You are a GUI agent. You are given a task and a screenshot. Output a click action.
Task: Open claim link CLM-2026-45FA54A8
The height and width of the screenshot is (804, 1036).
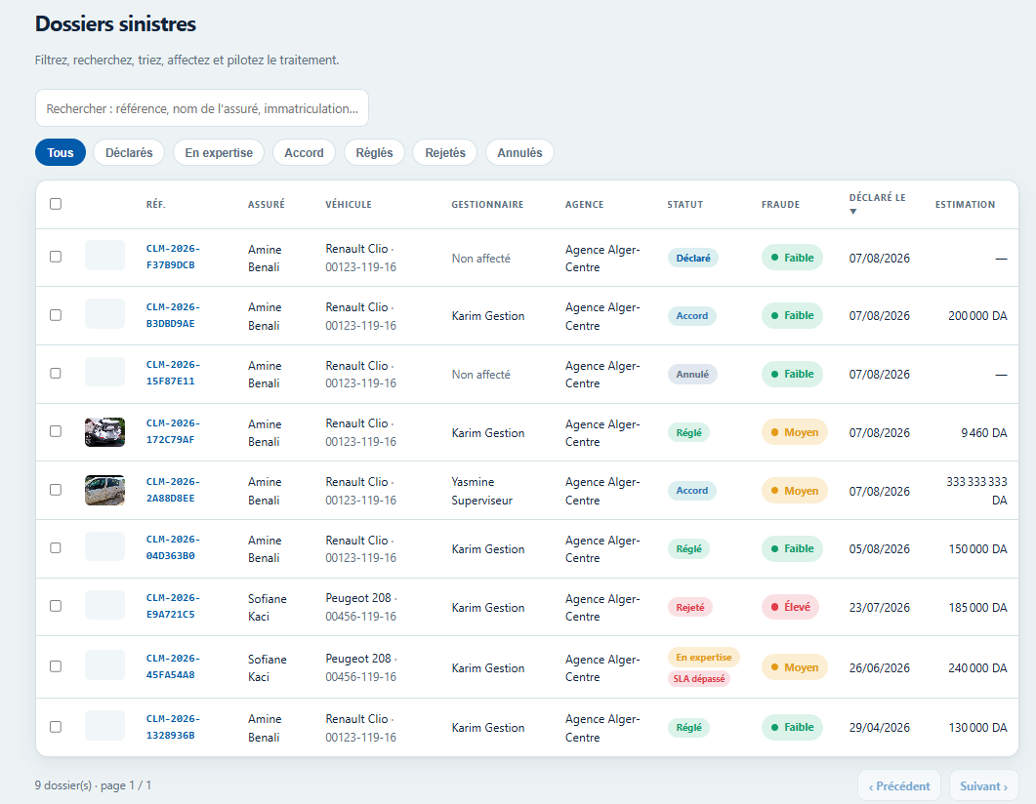tap(173, 666)
